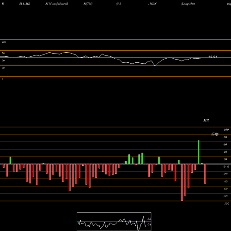Click the "MR" panel title
Screen dimensions: 231x231
206,120
